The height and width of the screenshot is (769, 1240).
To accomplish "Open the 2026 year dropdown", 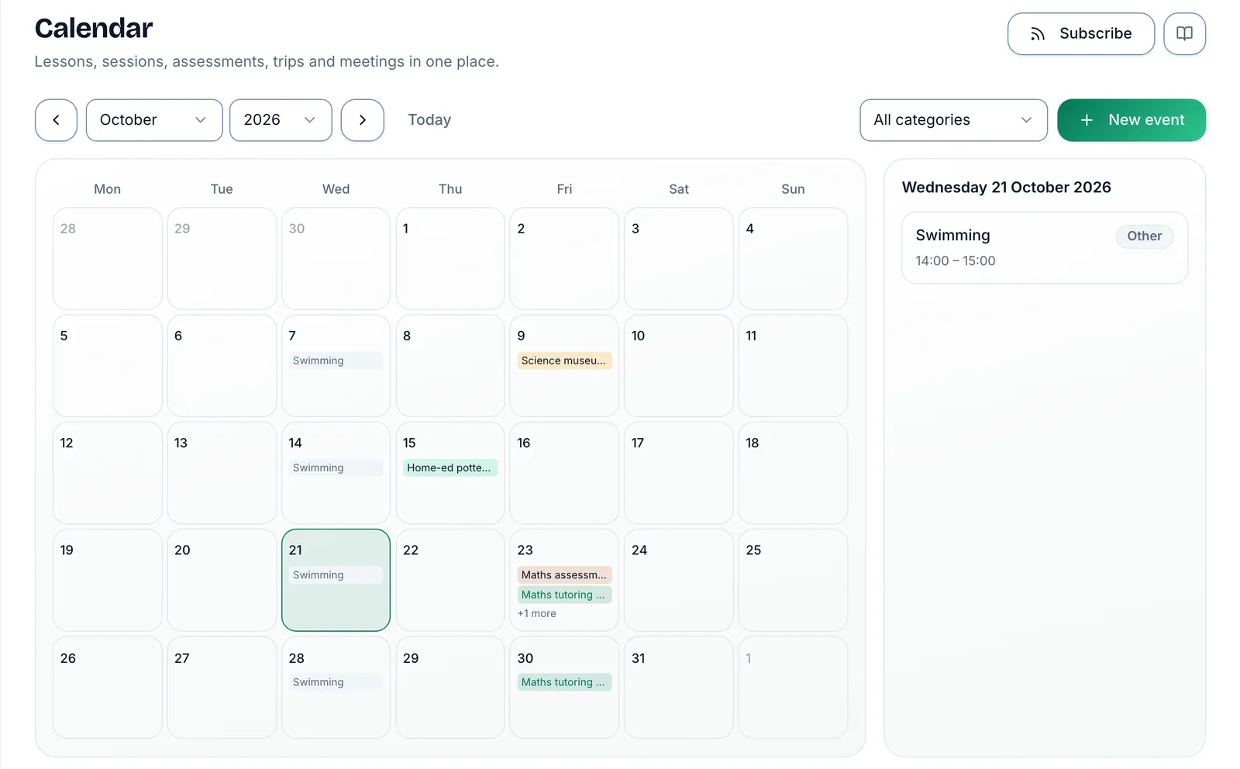I will point(281,120).
